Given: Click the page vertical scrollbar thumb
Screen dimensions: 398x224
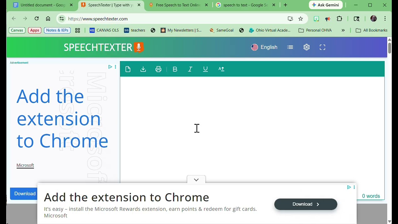Looking at the screenshot, I should pos(389,48).
